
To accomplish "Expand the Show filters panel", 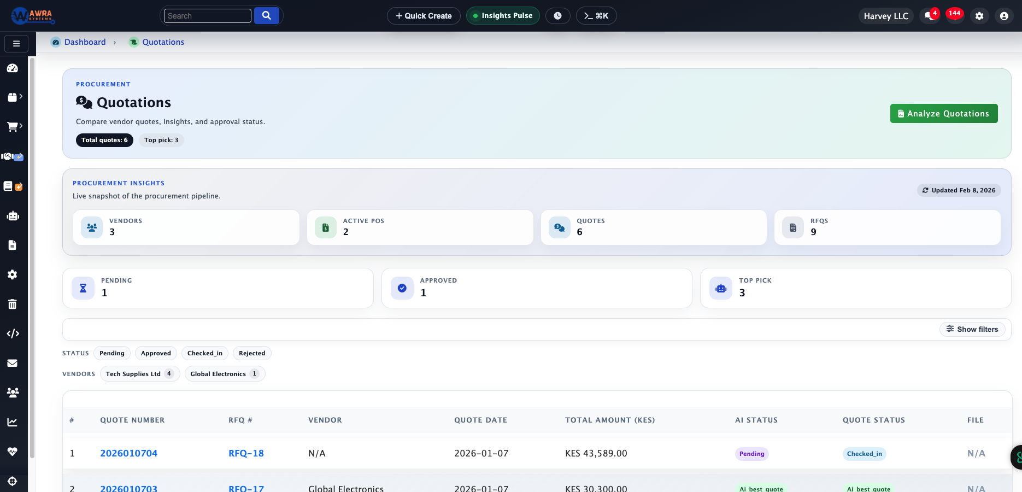I will (x=972, y=329).
